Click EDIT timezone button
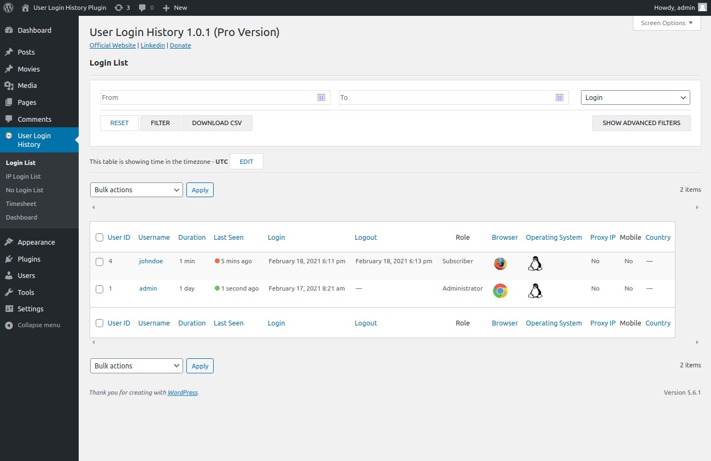This screenshot has width=711, height=461. coord(246,162)
